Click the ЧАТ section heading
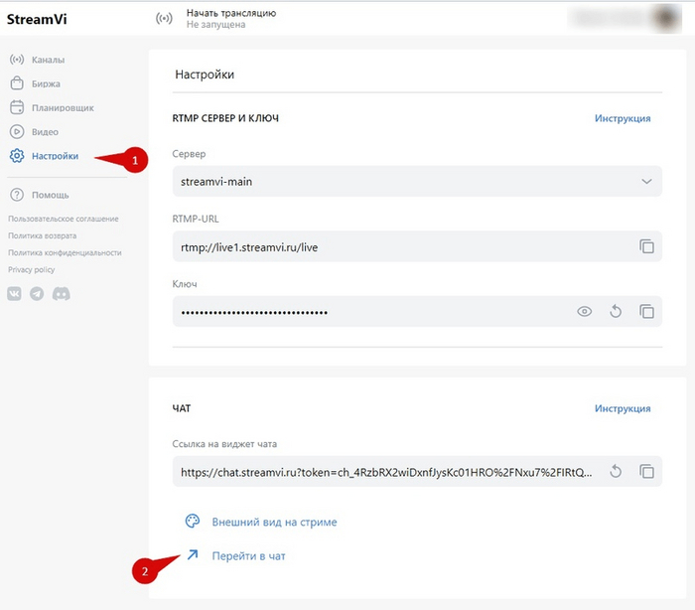 [182, 408]
